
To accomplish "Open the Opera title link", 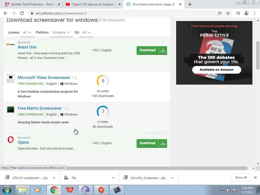I will pos(23,142).
